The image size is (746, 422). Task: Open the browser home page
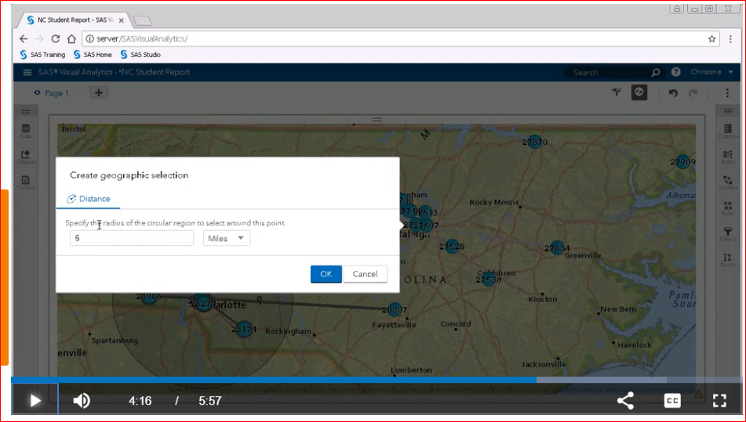coord(71,39)
